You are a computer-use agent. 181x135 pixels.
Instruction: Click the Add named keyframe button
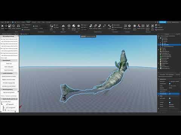tap(9, 93)
